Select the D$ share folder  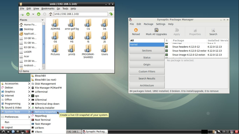(105, 24)
